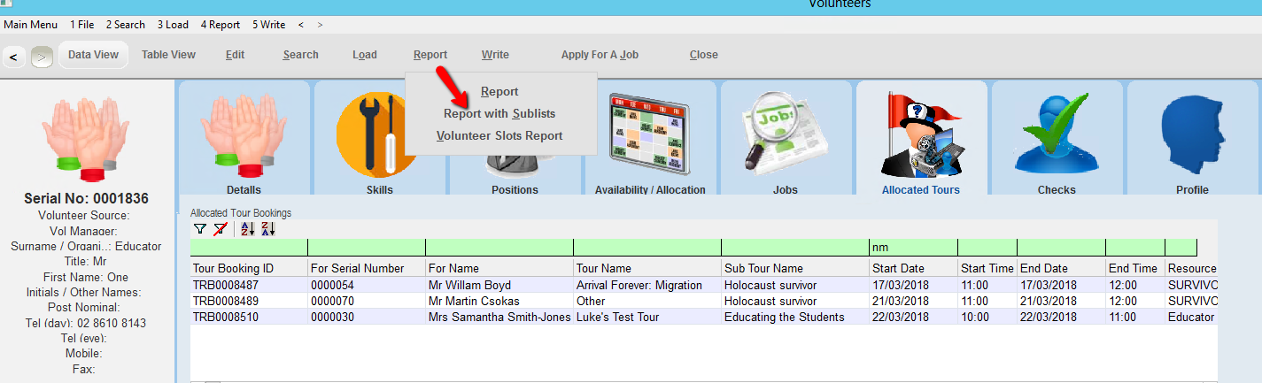The height and width of the screenshot is (383, 1262).
Task: Sort the list ascending A to Z
Action: coord(247,229)
